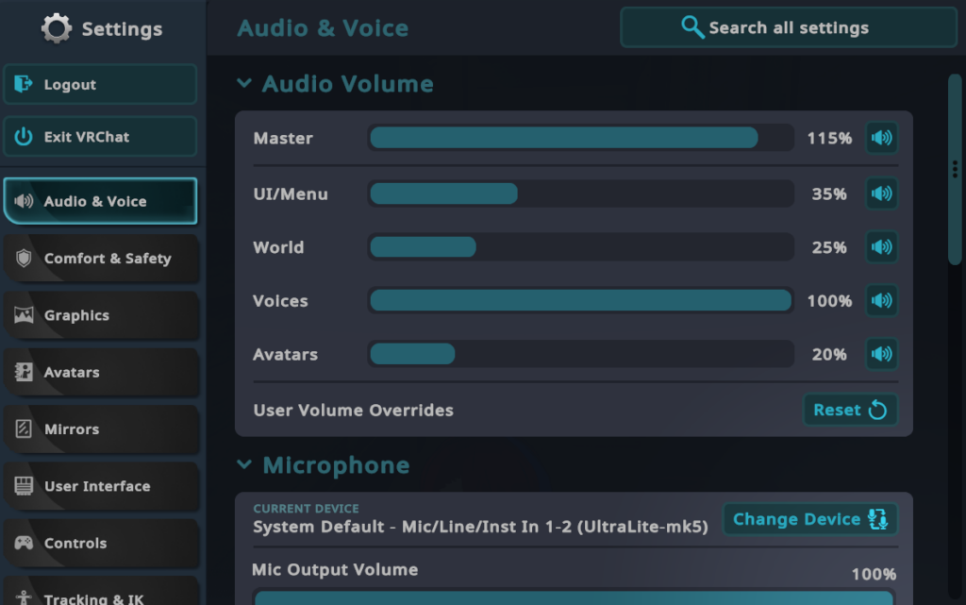Switch to the Controls settings tab
This screenshot has height=605, width=966.
[100, 543]
